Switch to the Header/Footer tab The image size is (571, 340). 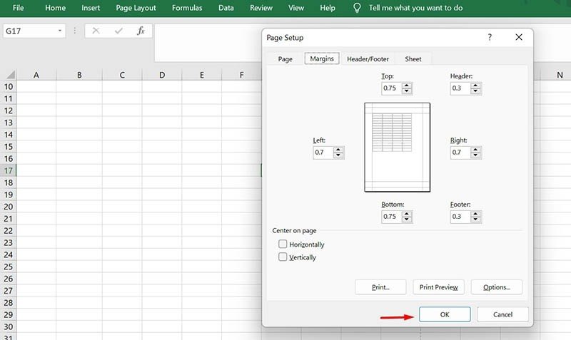(x=368, y=59)
